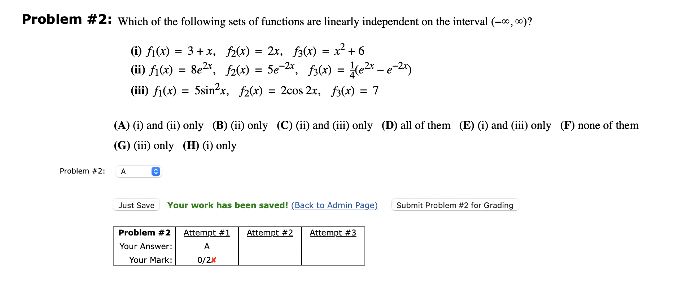674x283 pixels.
Task: Click the currently selected answer 'A' in dropdown
Action: point(124,171)
